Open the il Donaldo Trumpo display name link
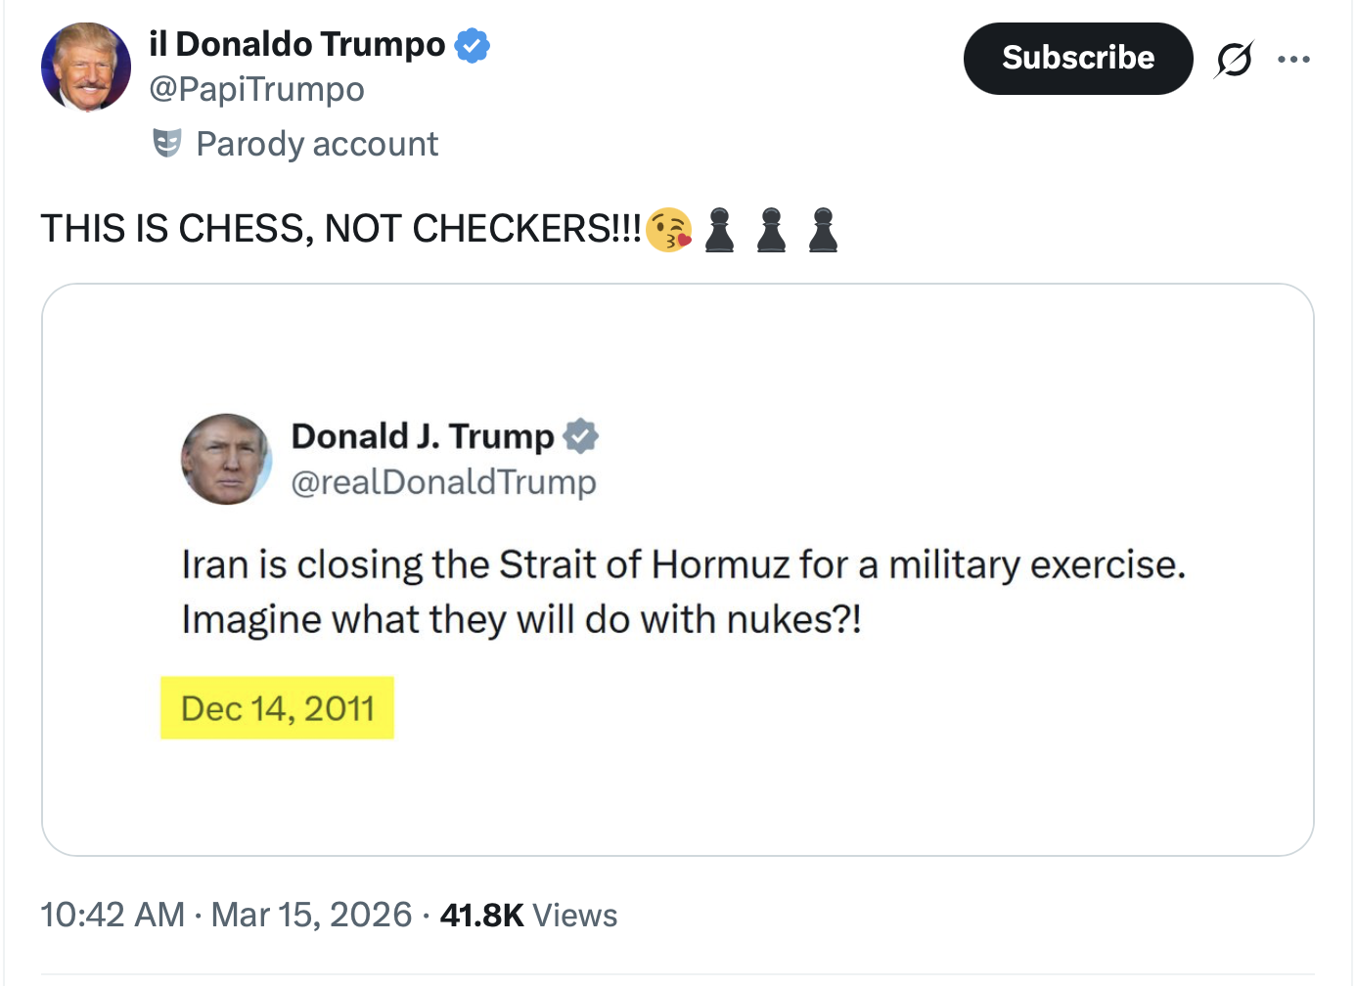Screen dimensions: 1356x986 [296, 45]
